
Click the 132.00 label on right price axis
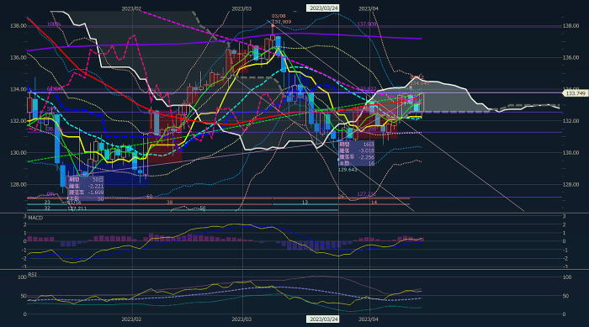(570, 121)
